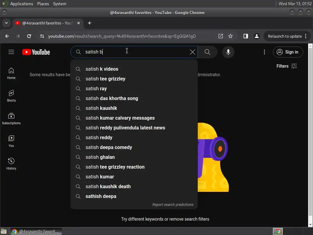This screenshot has height=235, width=313.
Task: Choose suggestion "satish kumar calvary messages"
Action: 134,118
